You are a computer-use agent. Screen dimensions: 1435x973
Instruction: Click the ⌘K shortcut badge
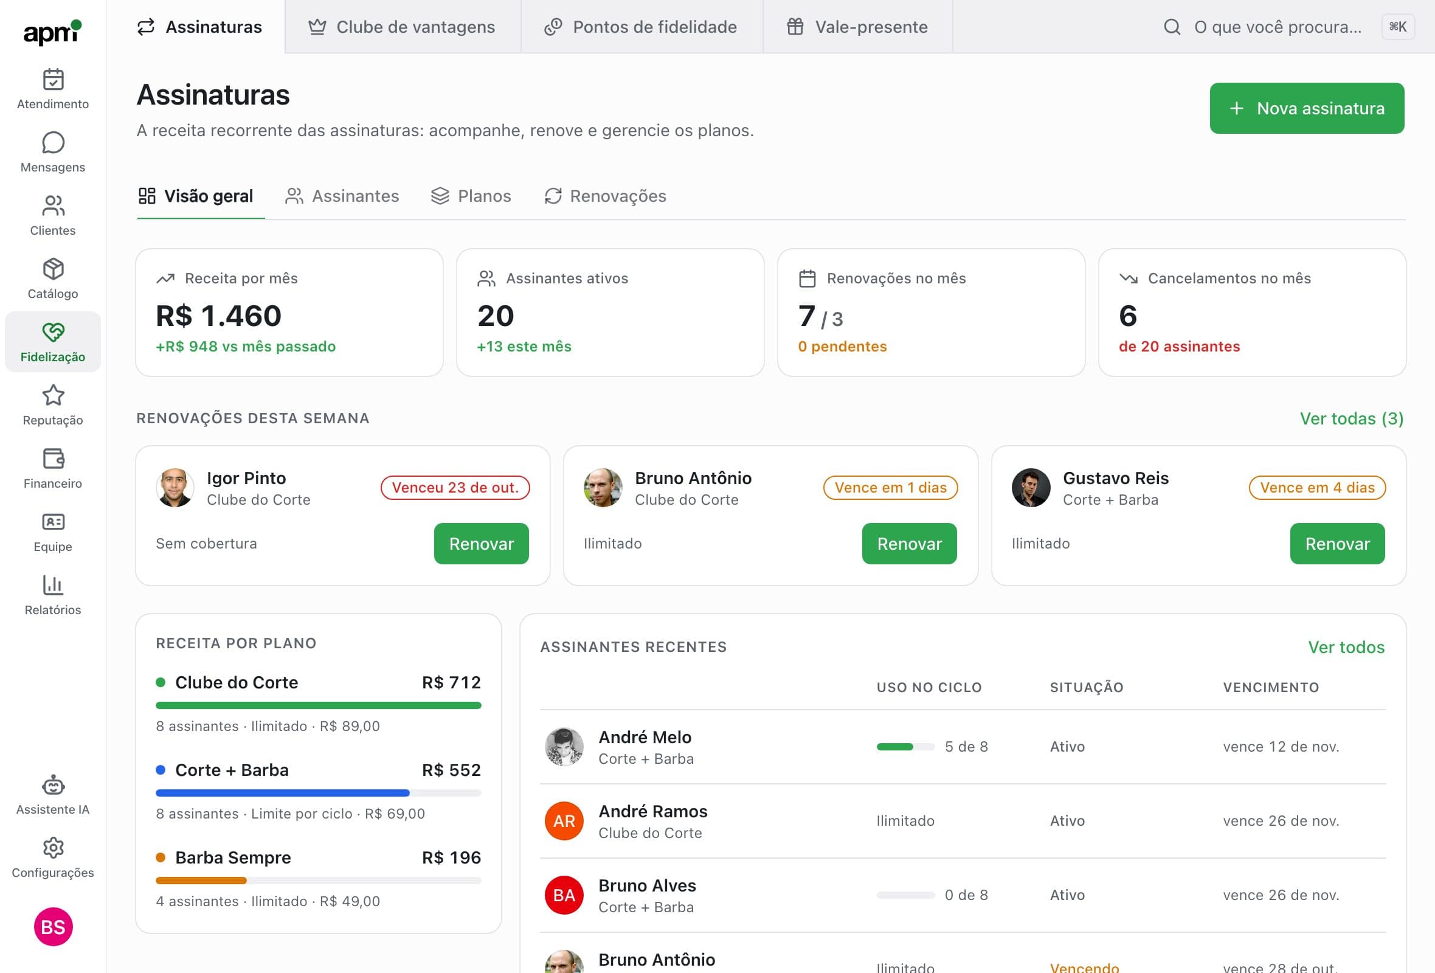pyautogui.click(x=1397, y=27)
